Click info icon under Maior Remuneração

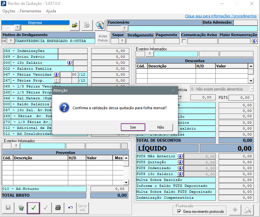pyautogui.click(x=254, y=41)
